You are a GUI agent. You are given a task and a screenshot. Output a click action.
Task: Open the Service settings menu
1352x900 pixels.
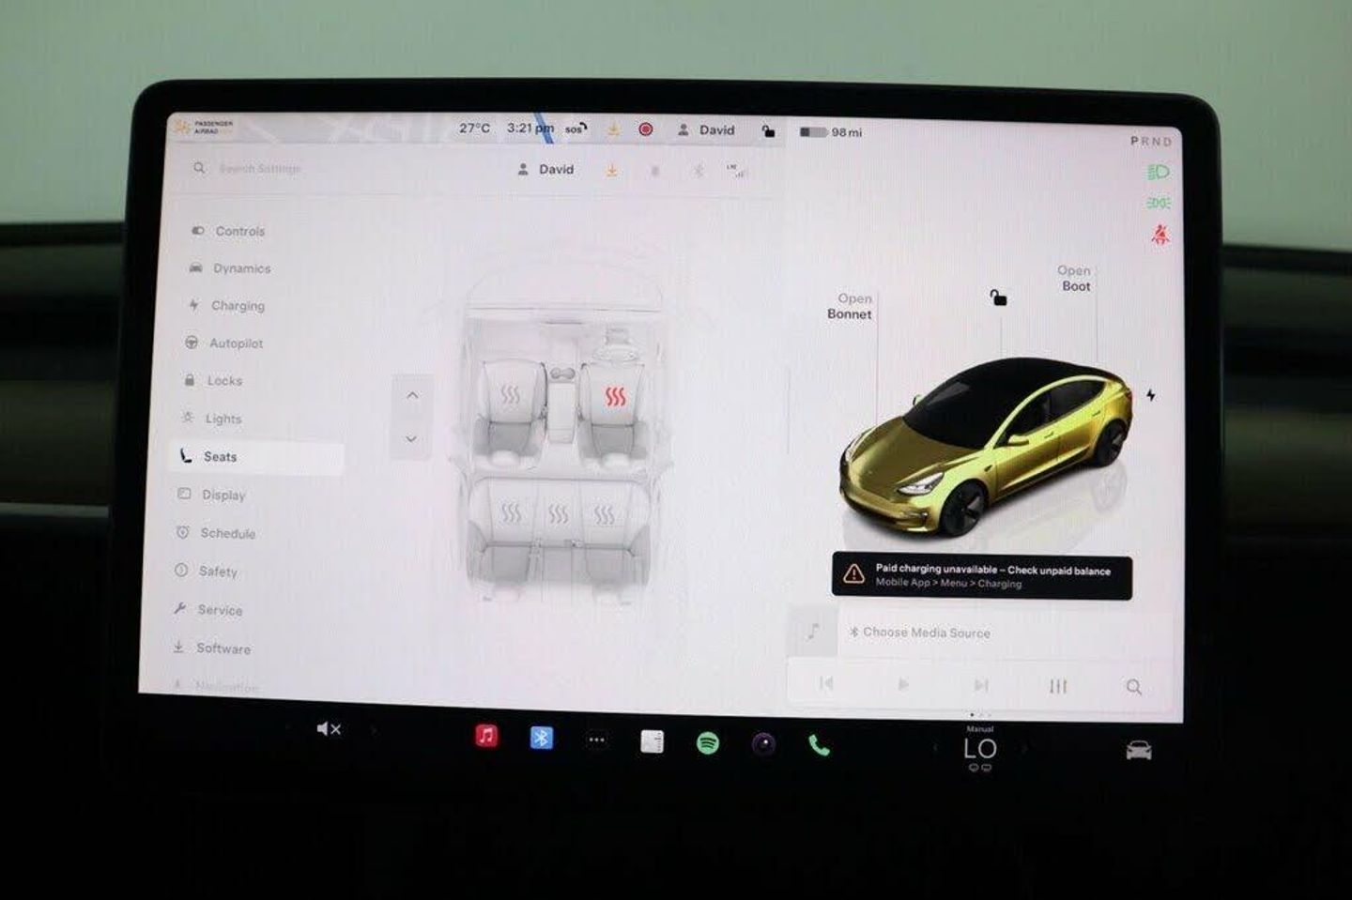pos(208,610)
